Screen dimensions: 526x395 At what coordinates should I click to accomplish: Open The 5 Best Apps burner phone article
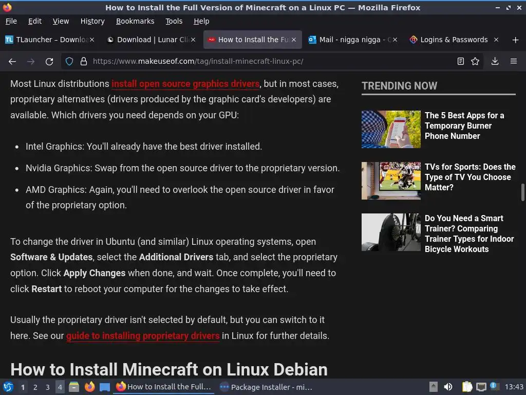(x=464, y=125)
